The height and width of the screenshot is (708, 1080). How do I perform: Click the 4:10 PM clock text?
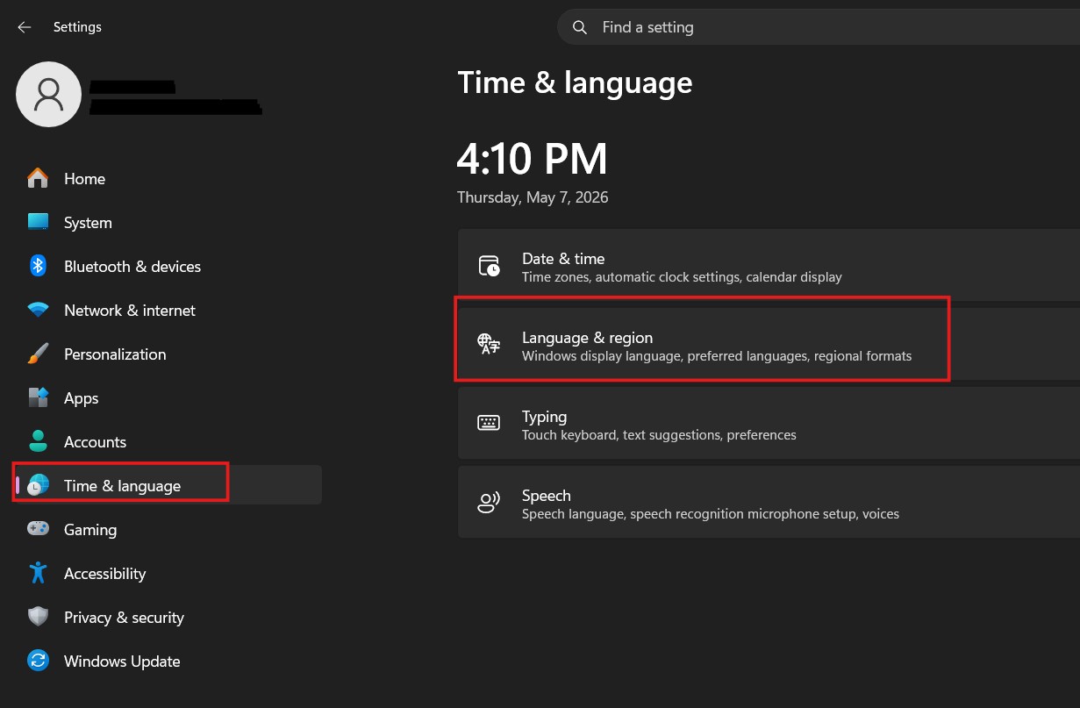point(532,159)
